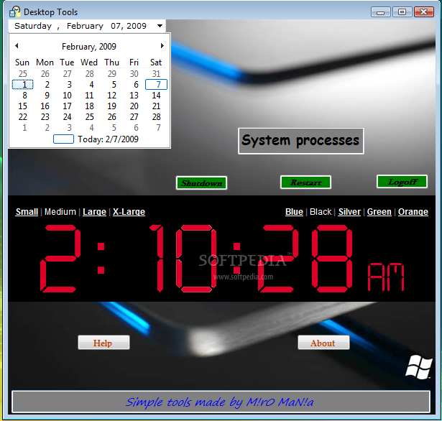This screenshot has height=421, width=442.
Task: Click the Logoff button
Action: click(402, 182)
